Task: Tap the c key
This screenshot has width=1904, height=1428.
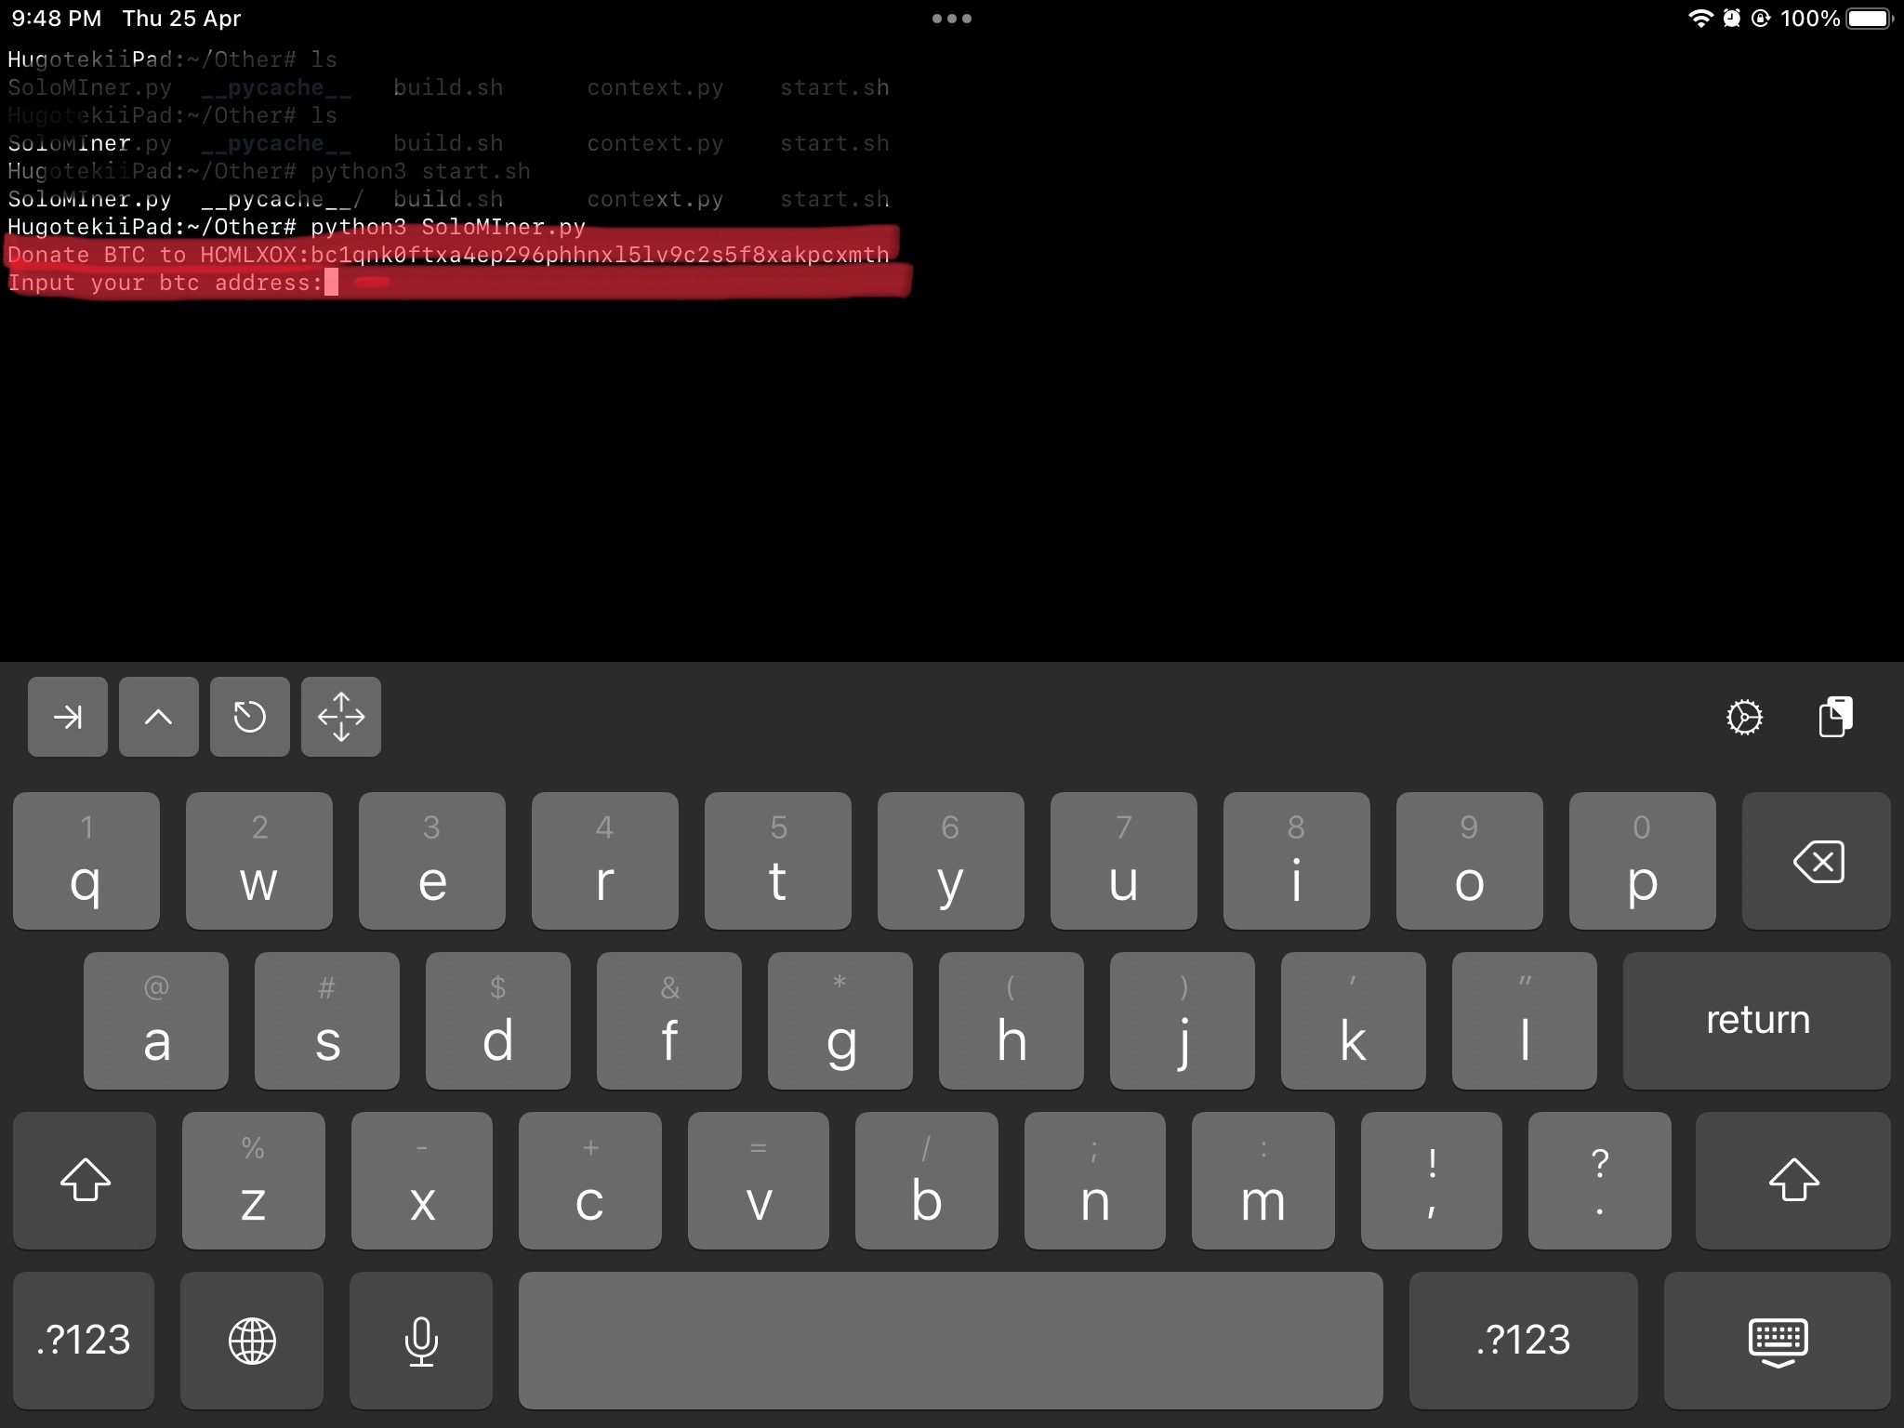Action: pos(590,1181)
